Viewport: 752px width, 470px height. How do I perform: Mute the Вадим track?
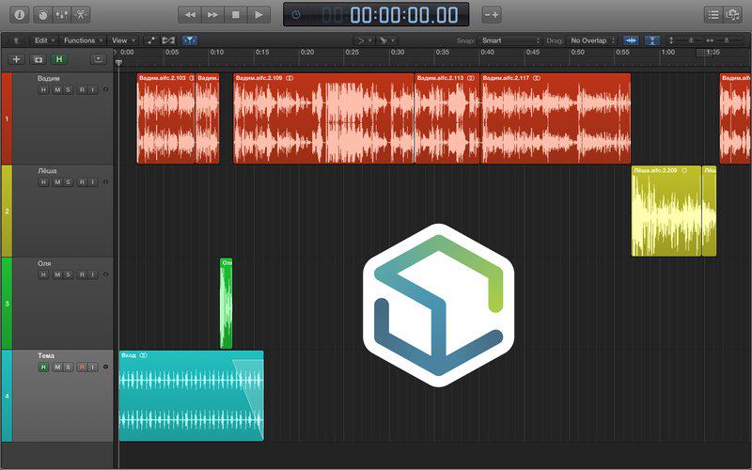(x=57, y=89)
